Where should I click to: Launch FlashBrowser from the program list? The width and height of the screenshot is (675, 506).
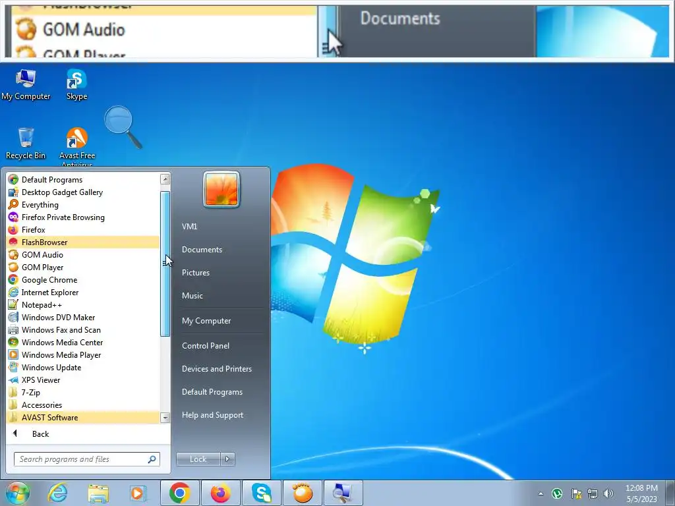pos(83,242)
